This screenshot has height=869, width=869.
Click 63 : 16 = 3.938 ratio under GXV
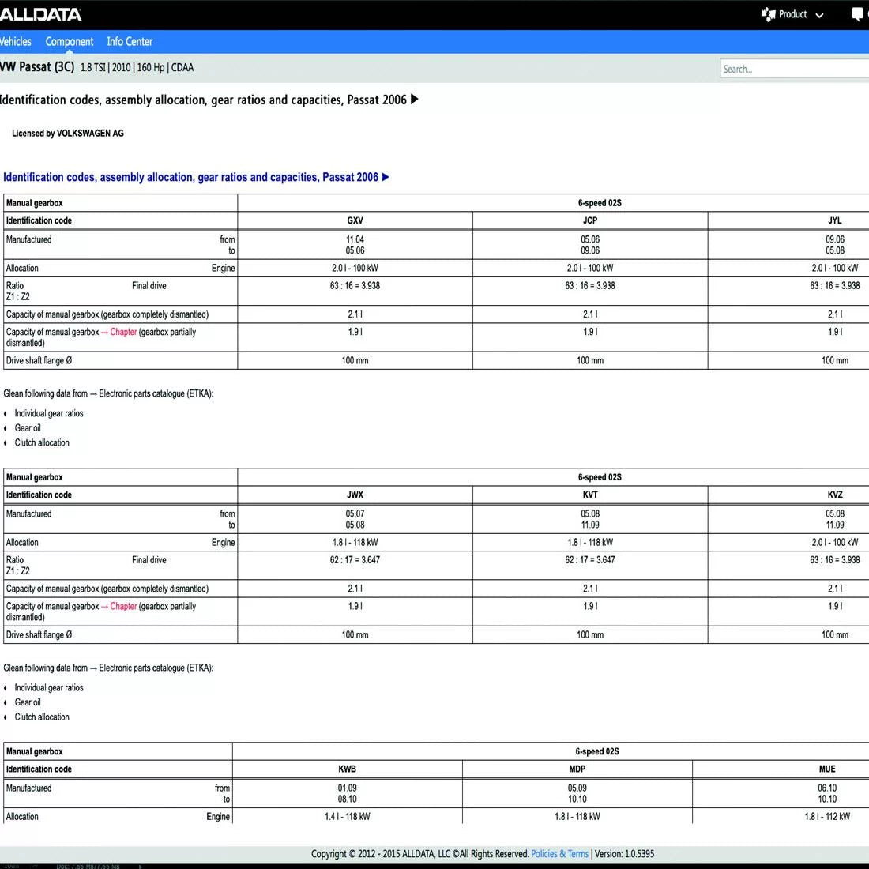pos(355,286)
